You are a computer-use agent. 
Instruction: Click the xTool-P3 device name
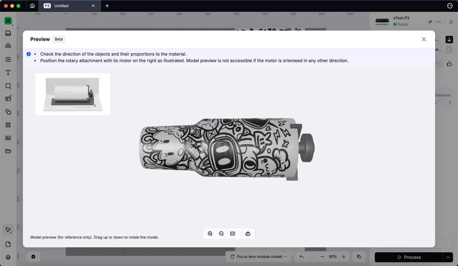pyautogui.click(x=401, y=18)
